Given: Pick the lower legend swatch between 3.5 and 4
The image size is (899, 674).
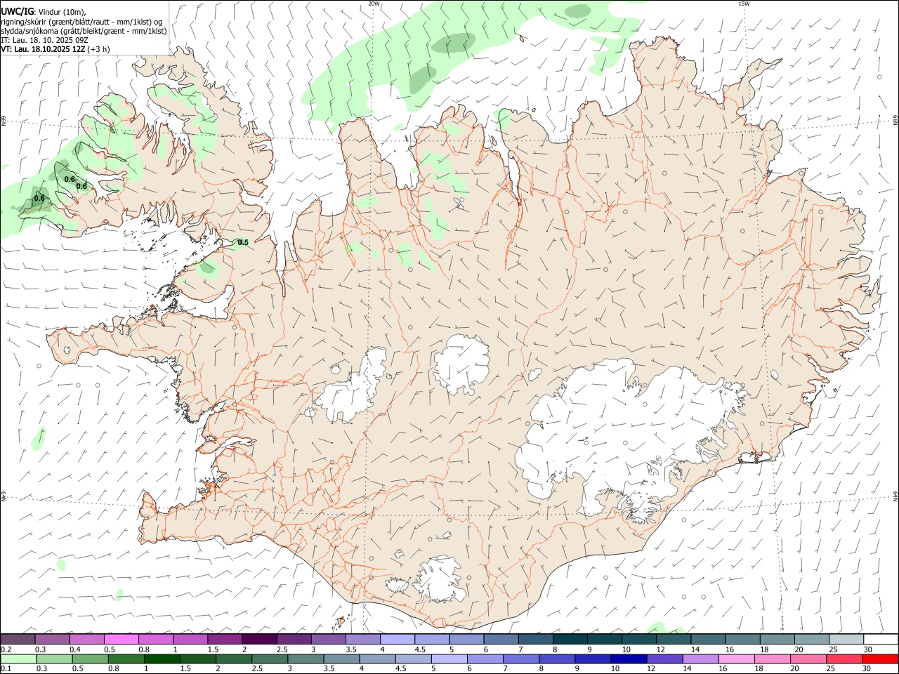Looking at the screenshot, I should pos(341,659).
